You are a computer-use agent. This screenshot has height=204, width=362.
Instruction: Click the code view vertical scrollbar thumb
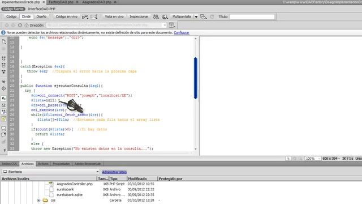196,78
